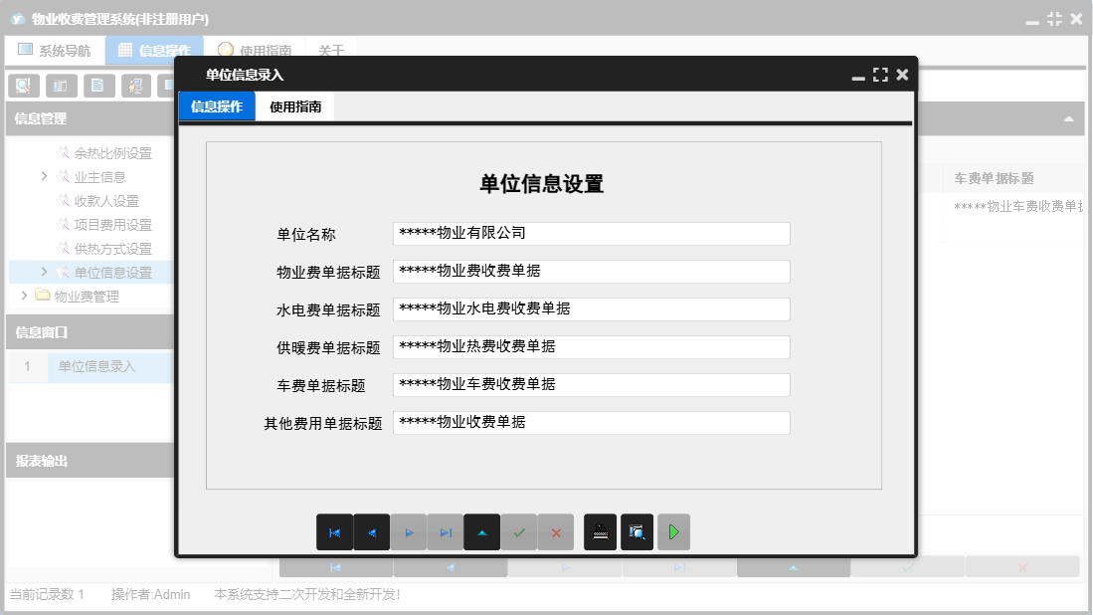Click the 物业费单据标题 input field
This screenshot has width=1093, height=615.
coord(591,272)
